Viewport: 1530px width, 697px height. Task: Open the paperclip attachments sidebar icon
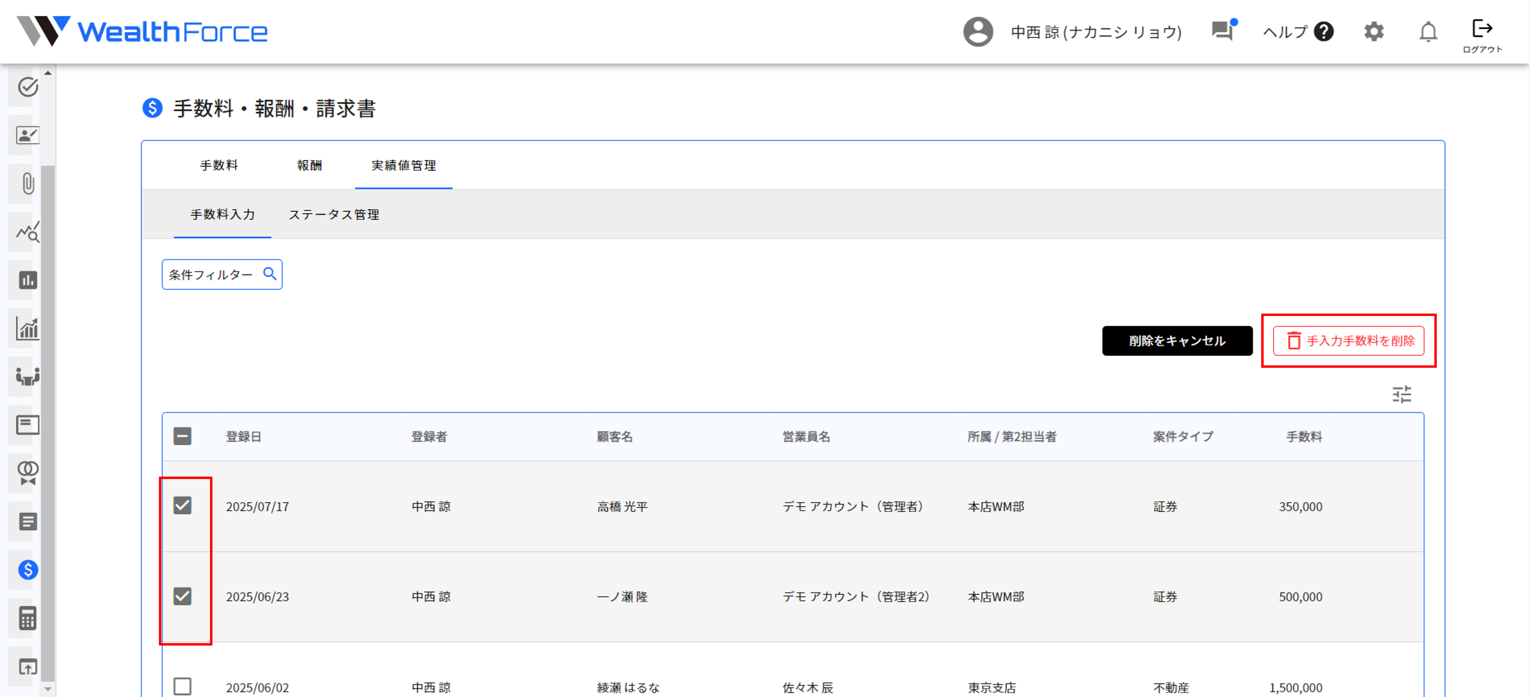27,183
